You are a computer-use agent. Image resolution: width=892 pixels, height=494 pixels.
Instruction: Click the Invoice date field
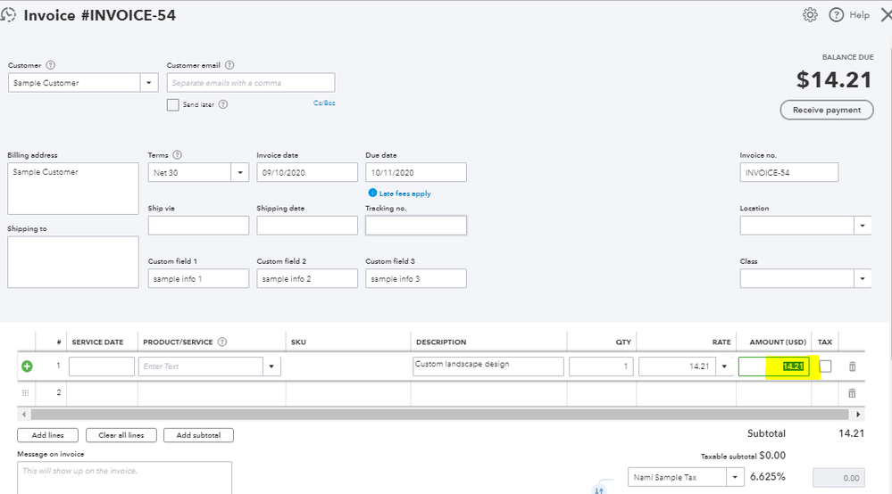pos(307,173)
